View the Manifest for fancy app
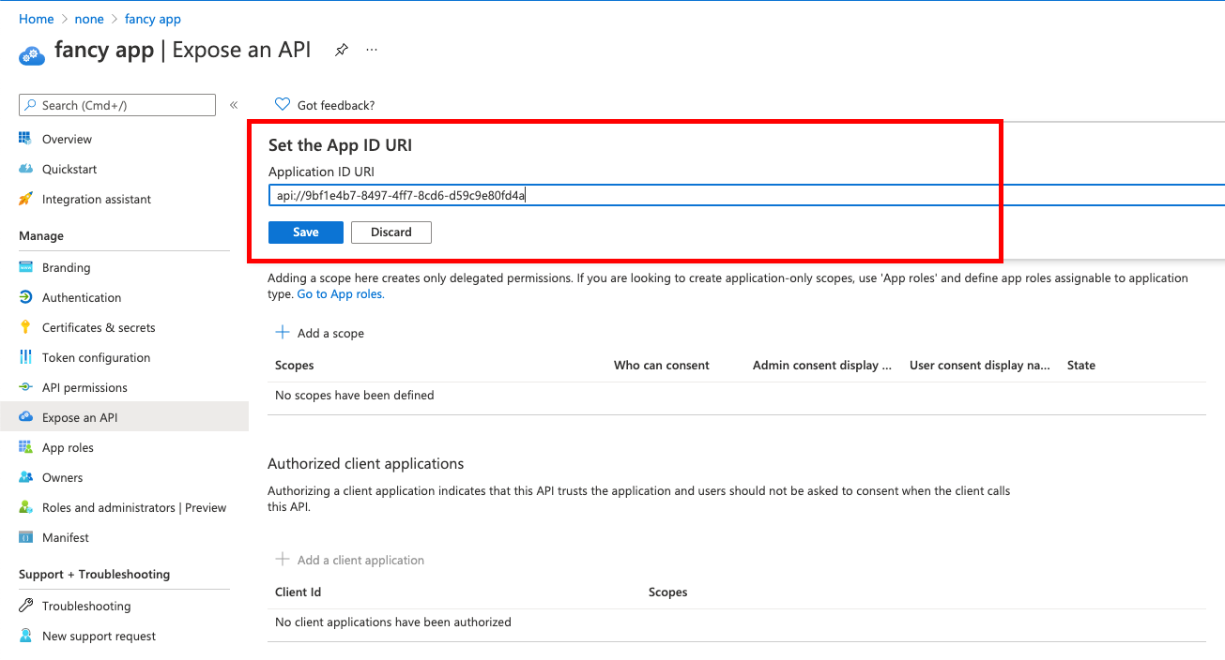1225x660 pixels. pos(66,537)
